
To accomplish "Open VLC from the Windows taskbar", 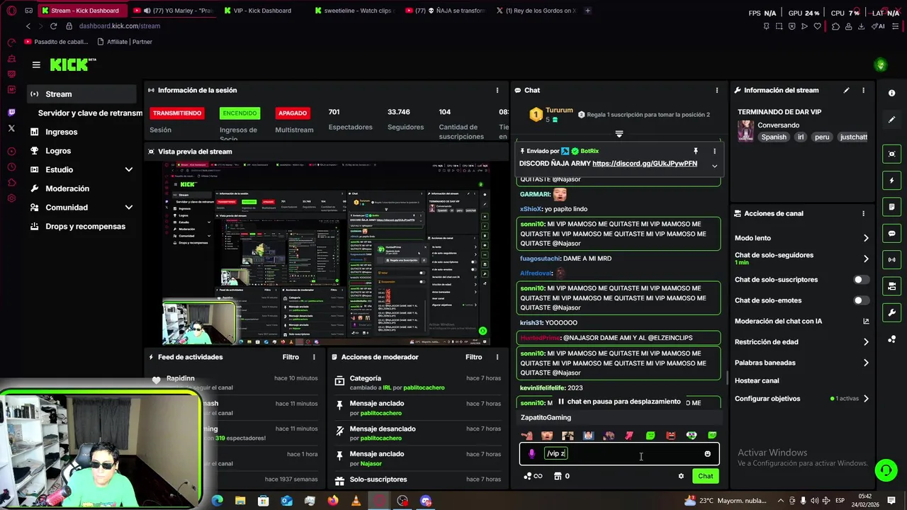I will (x=356, y=501).
